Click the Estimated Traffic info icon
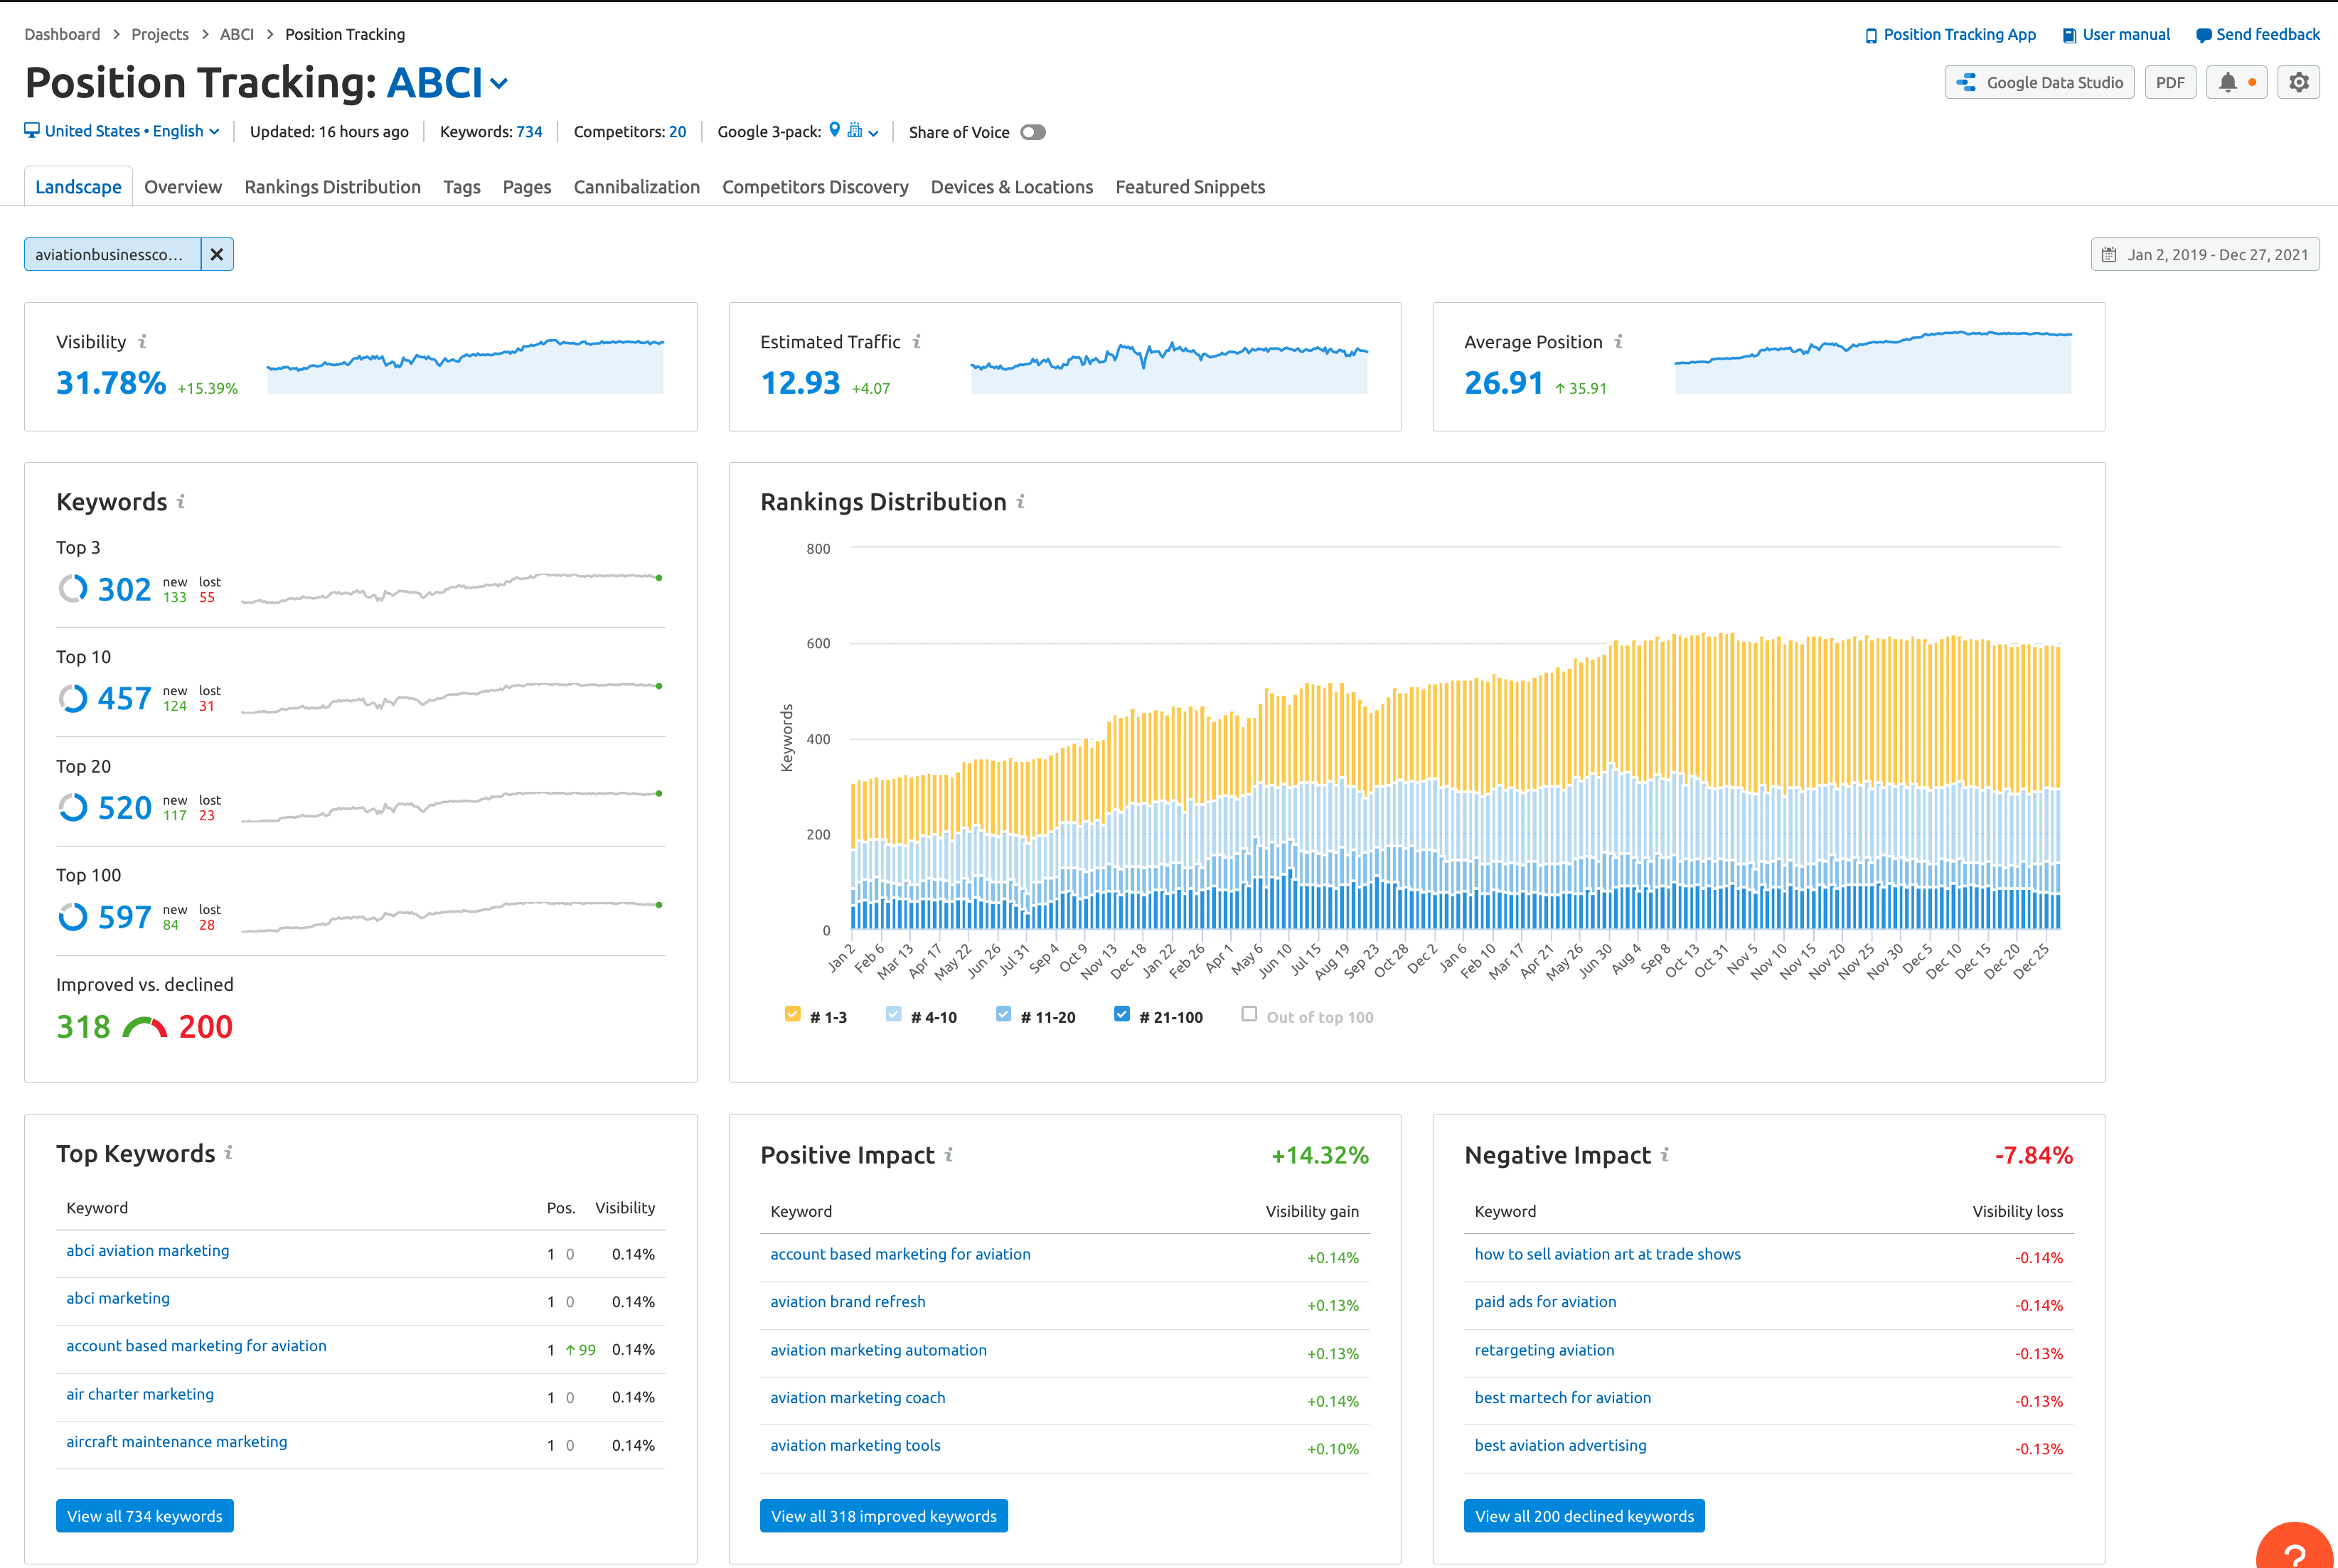2338x1568 pixels. click(x=917, y=342)
